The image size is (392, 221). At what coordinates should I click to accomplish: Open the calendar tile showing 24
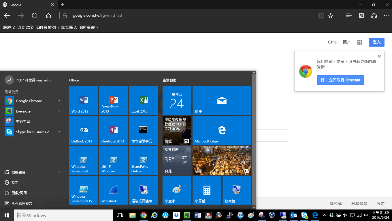coord(177,100)
